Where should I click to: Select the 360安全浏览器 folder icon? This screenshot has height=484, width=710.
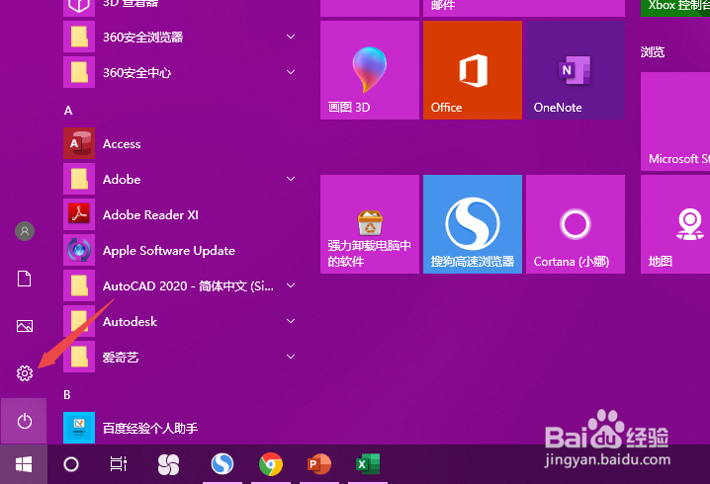(x=79, y=37)
